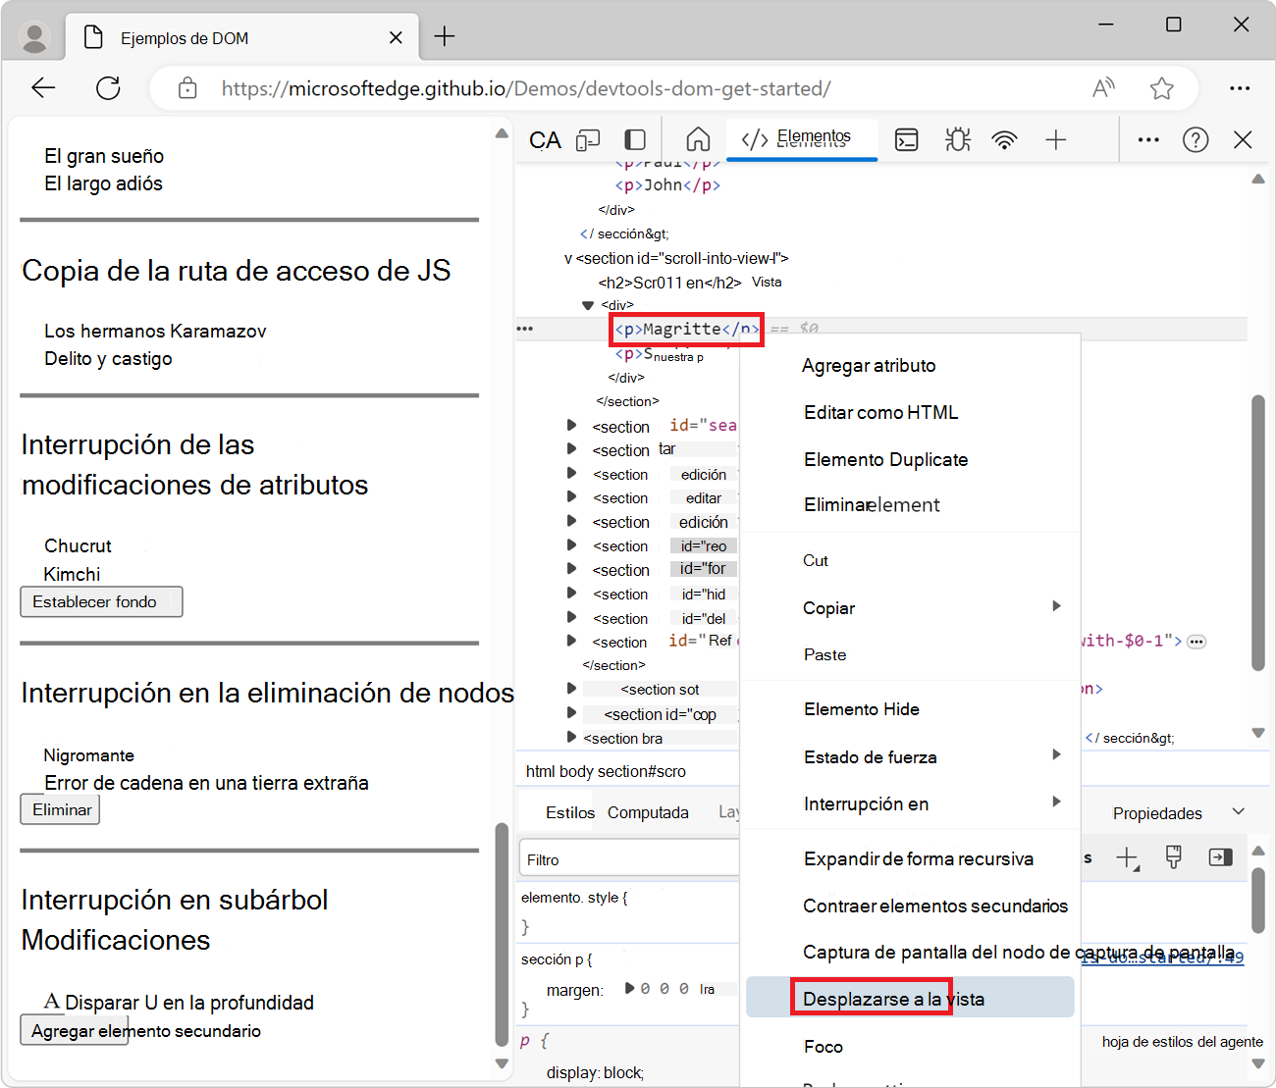1276x1088 pixels.
Task: Open the customize DevTools ellipsis menu
Action: tap(1148, 140)
